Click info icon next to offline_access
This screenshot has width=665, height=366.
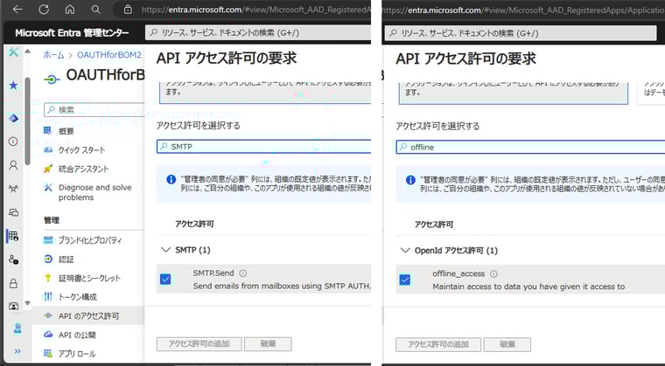493,273
